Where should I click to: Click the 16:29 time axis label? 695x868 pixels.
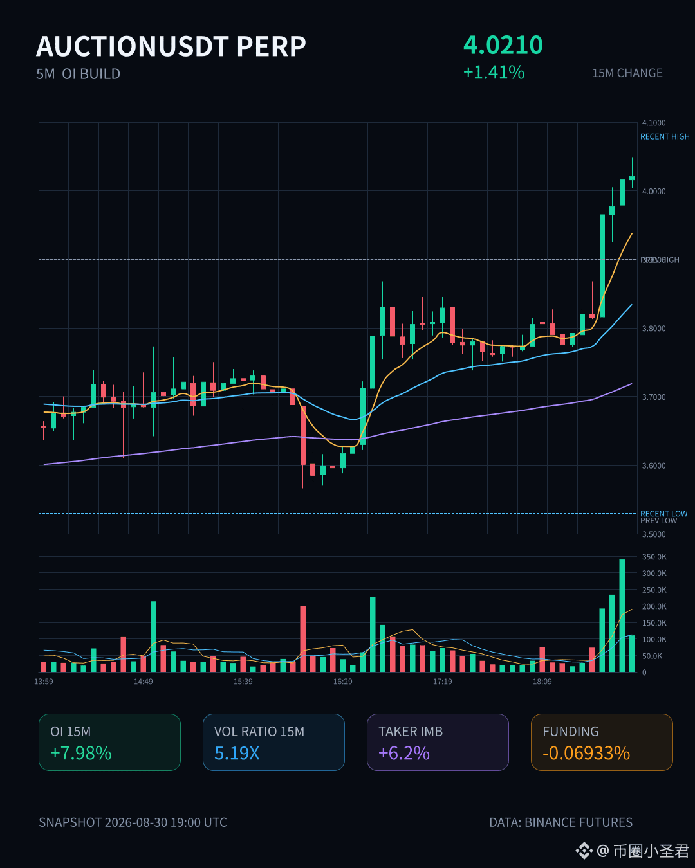[x=343, y=682]
